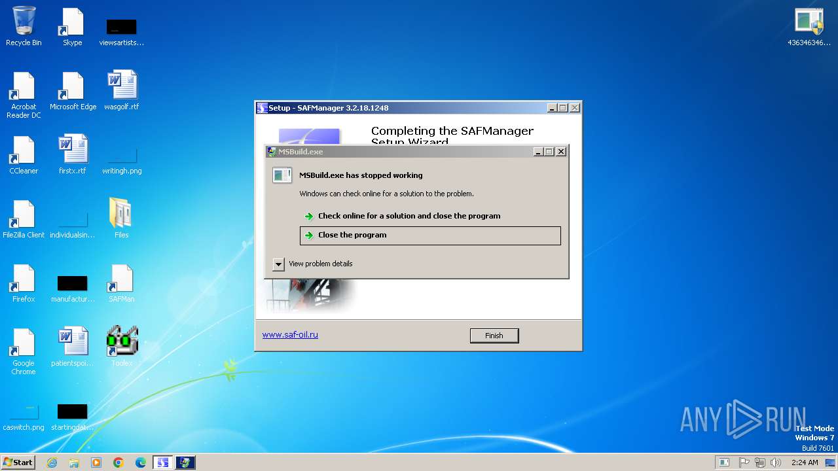Select the Acrobat Reader DC shortcut
This screenshot has height=471, width=838.
pyautogui.click(x=24, y=94)
